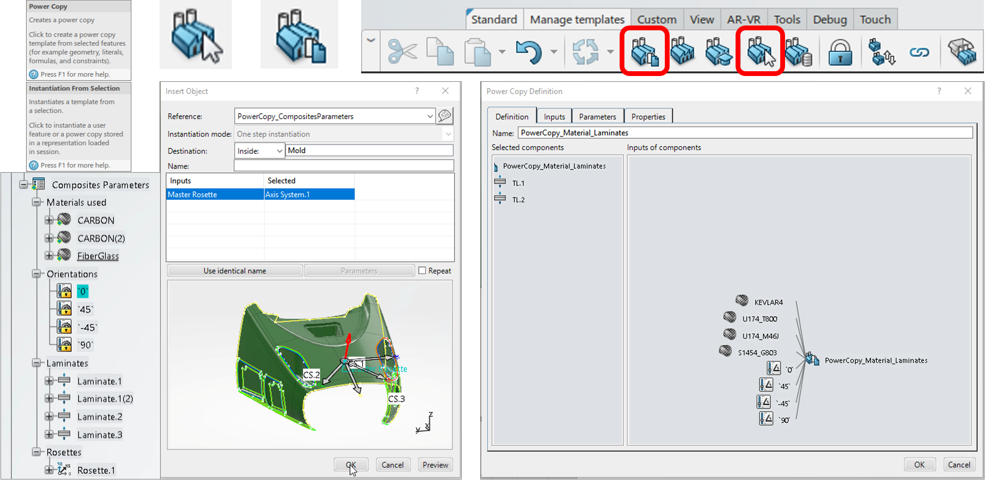Select Instantiation From Selection toolbar icon
The image size is (985, 480).
[x=759, y=52]
